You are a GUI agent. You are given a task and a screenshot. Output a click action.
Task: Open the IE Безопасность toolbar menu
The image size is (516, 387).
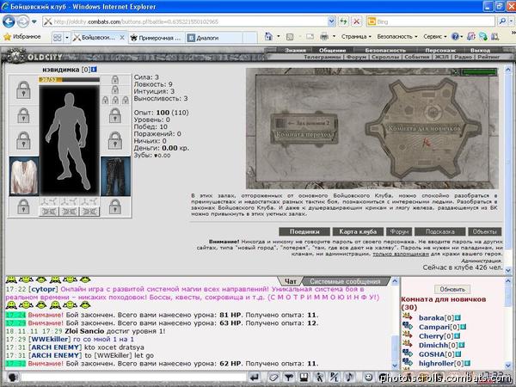[396, 36]
